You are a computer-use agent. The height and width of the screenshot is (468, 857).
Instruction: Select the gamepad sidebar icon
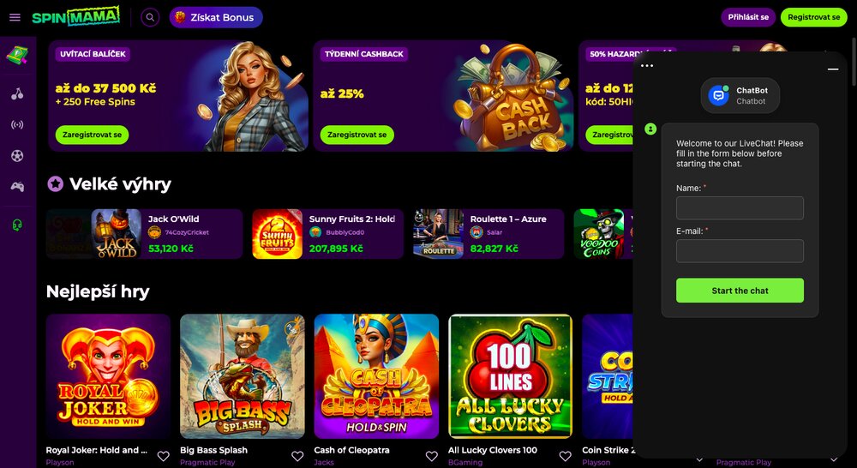pos(17,187)
